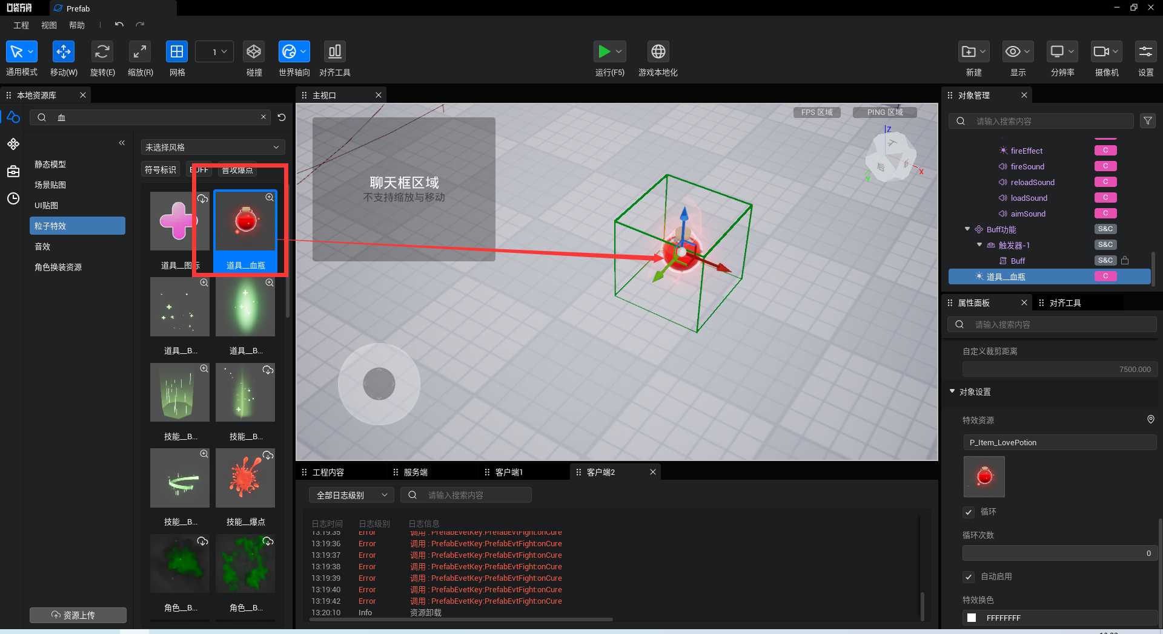Image resolution: width=1163 pixels, height=634 pixels.
Task: Open 游戏本地化 globe icon
Action: 658,52
